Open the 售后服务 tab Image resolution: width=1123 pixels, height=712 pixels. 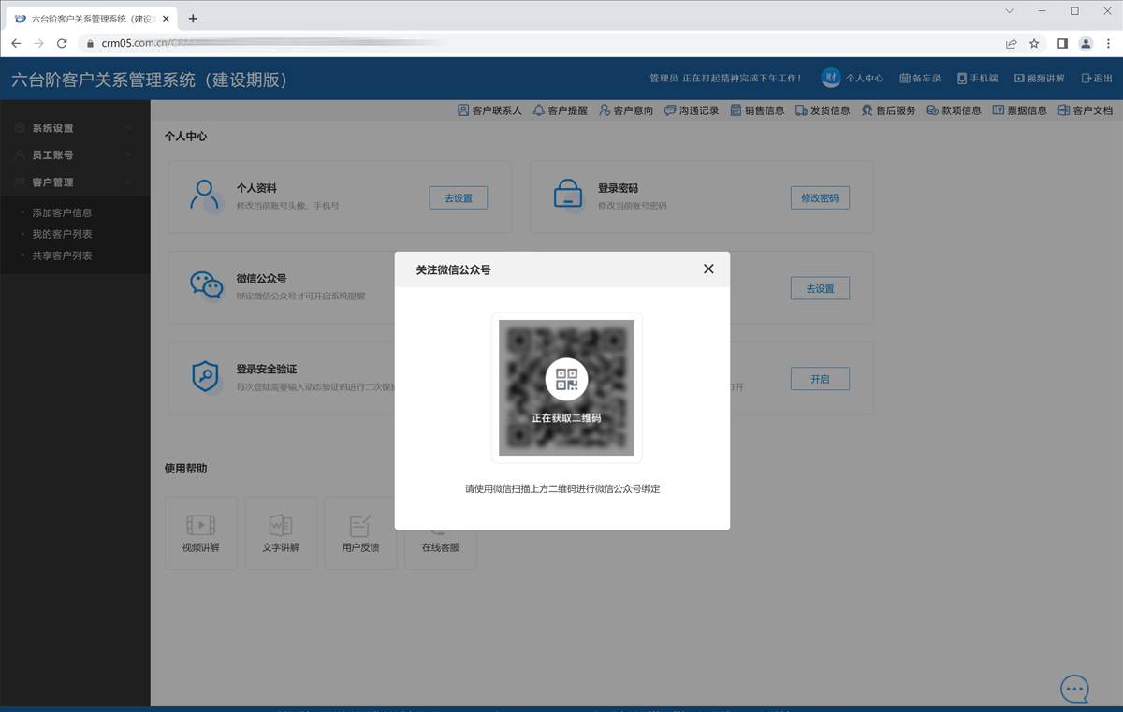[888, 110]
